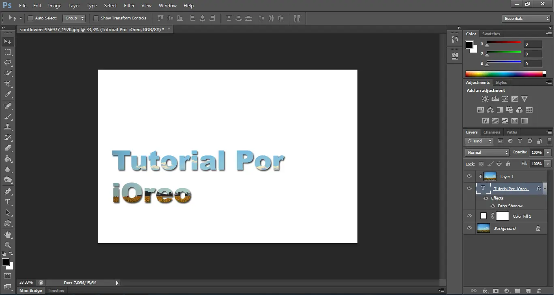The image size is (554, 295).
Task: Select the Horizontal Type tool
Action: pos(8,202)
